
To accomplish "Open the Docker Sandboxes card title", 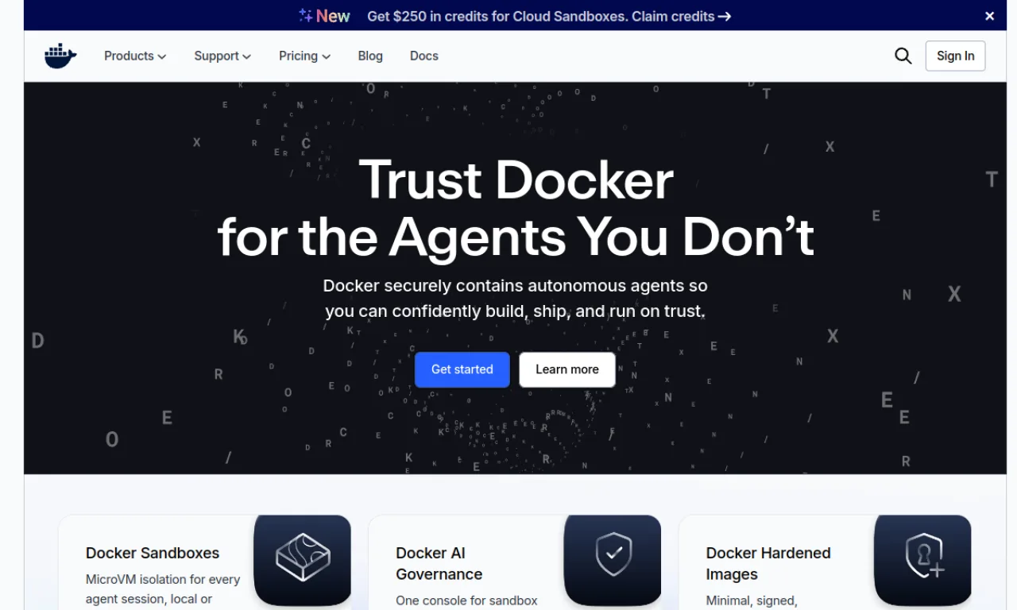I will point(153,553).
